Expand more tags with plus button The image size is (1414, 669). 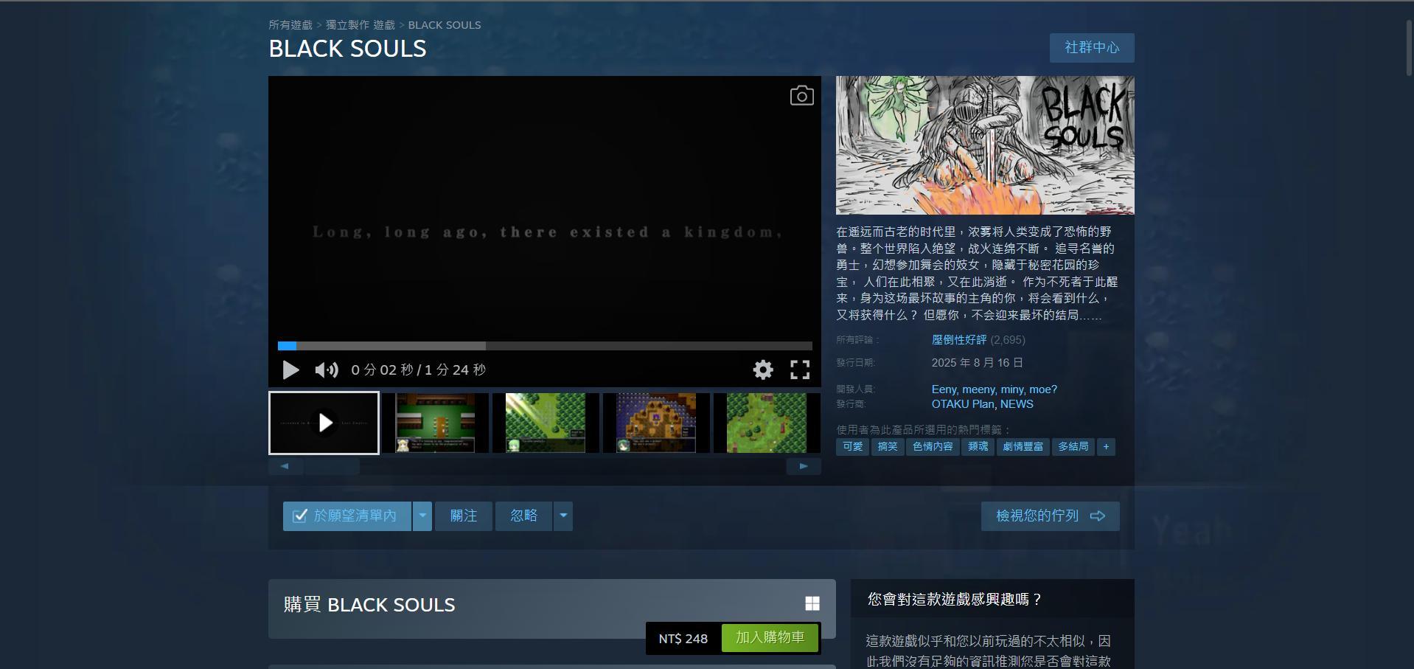pyautogui.click(x=1106, y=447)
